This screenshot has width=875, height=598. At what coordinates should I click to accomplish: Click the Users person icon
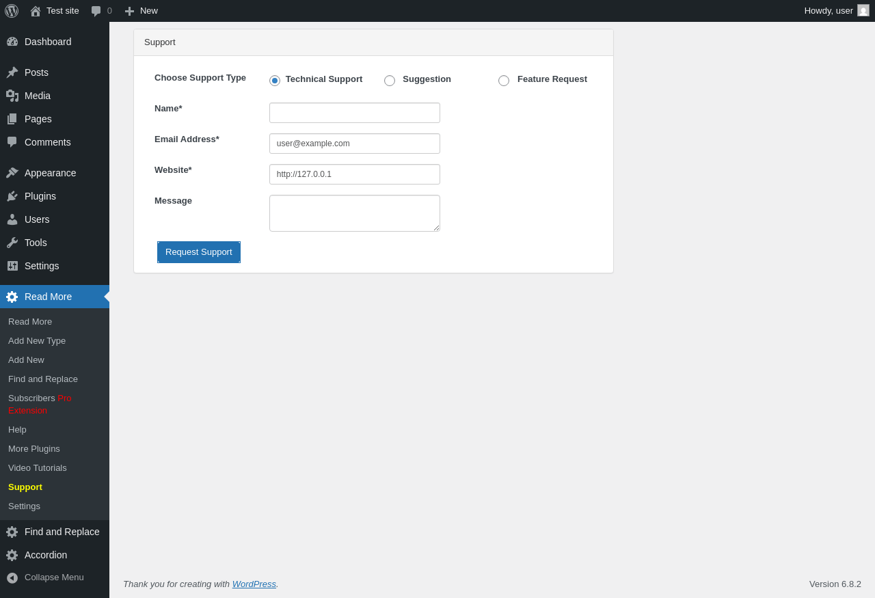(x=12, y=219)
